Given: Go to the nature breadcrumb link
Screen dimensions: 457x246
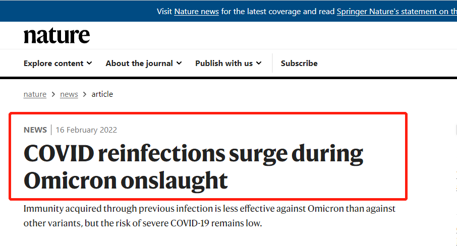Looking at the screenshot, I should 35,94.
